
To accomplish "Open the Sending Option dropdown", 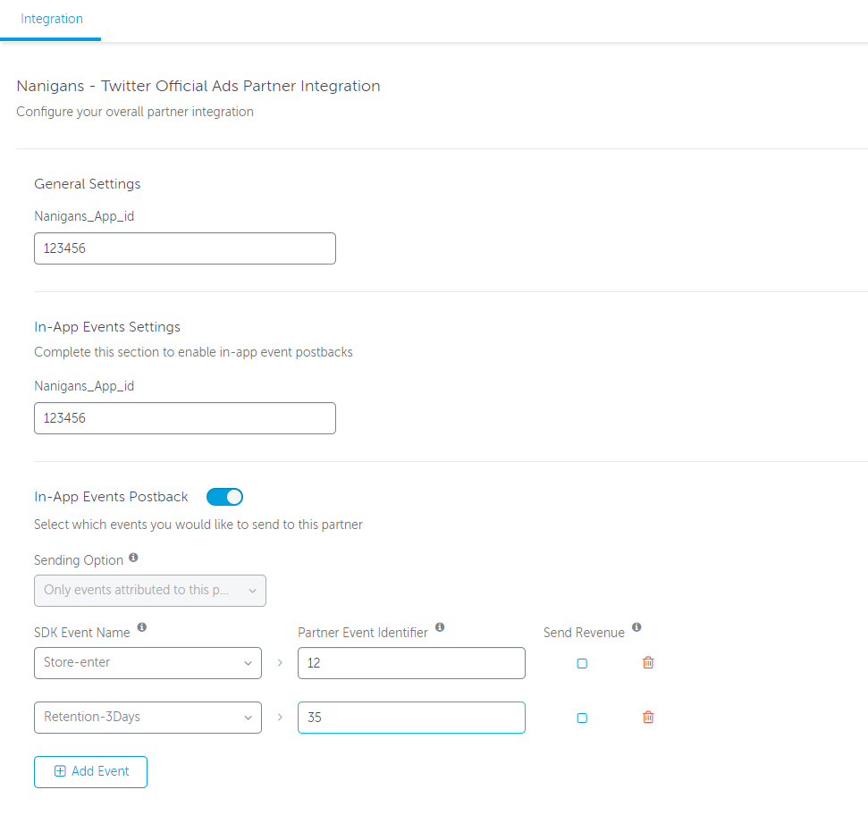I will (150, 591).
